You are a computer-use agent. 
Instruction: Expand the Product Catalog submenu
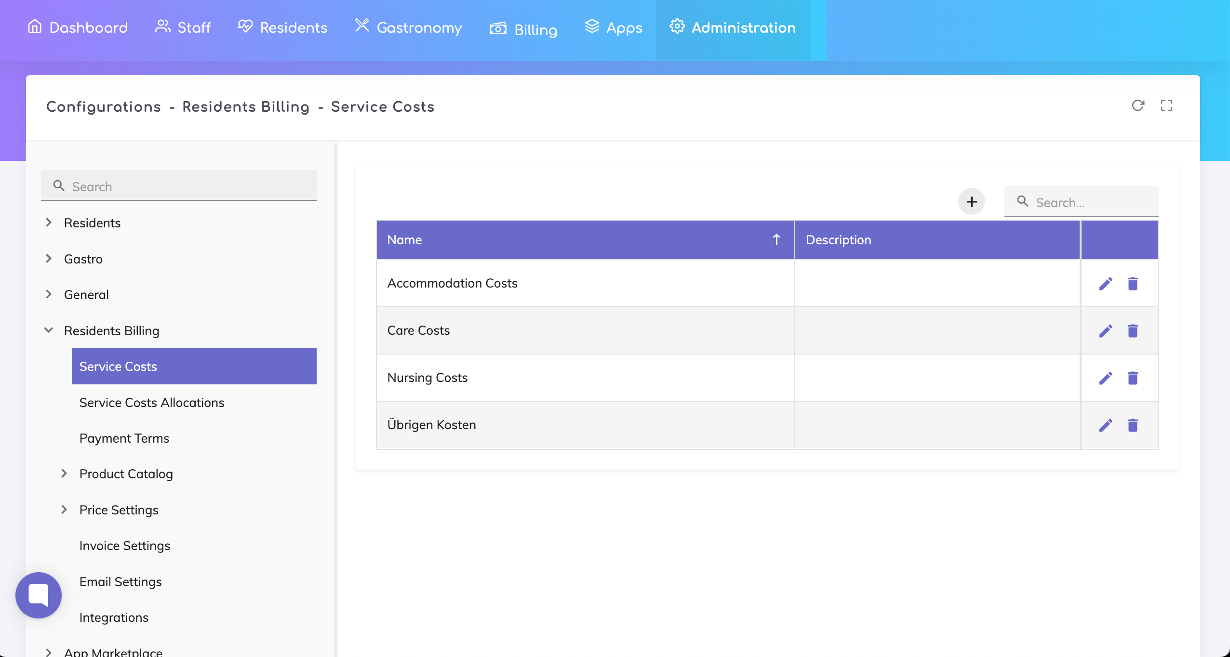(64, 473)
